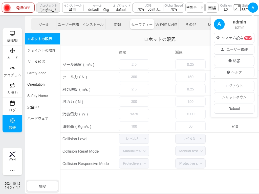Screen dimensions: 259x194
Task: Click the 通常 肘の速度 field showing 2.5
Action: pos(134,89)
